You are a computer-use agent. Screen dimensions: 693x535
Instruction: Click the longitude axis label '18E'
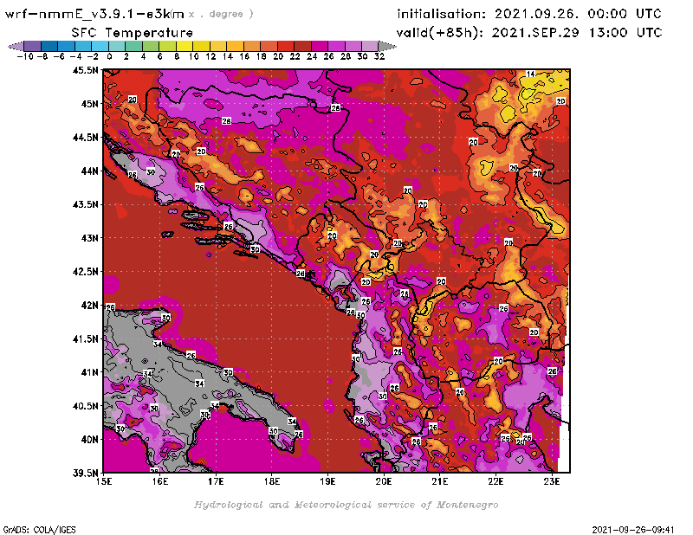point(272,481)
